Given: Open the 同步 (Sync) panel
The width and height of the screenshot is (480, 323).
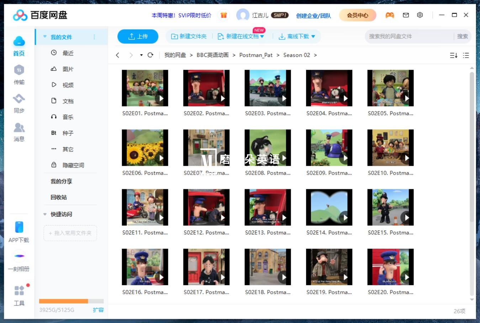Looking at the screenshot, I should point(19,104).
